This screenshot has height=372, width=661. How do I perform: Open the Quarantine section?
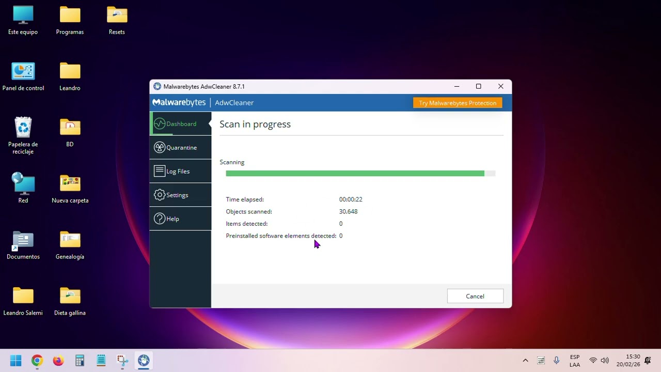[x=180, y=148]
